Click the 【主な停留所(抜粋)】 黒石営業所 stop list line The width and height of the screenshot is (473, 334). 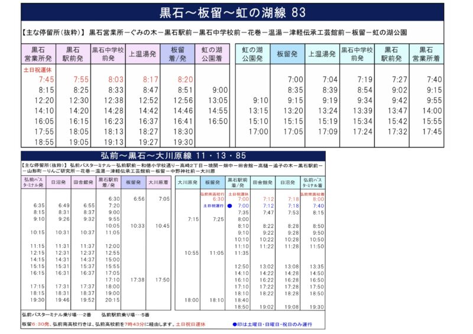[x=214, y=32]
